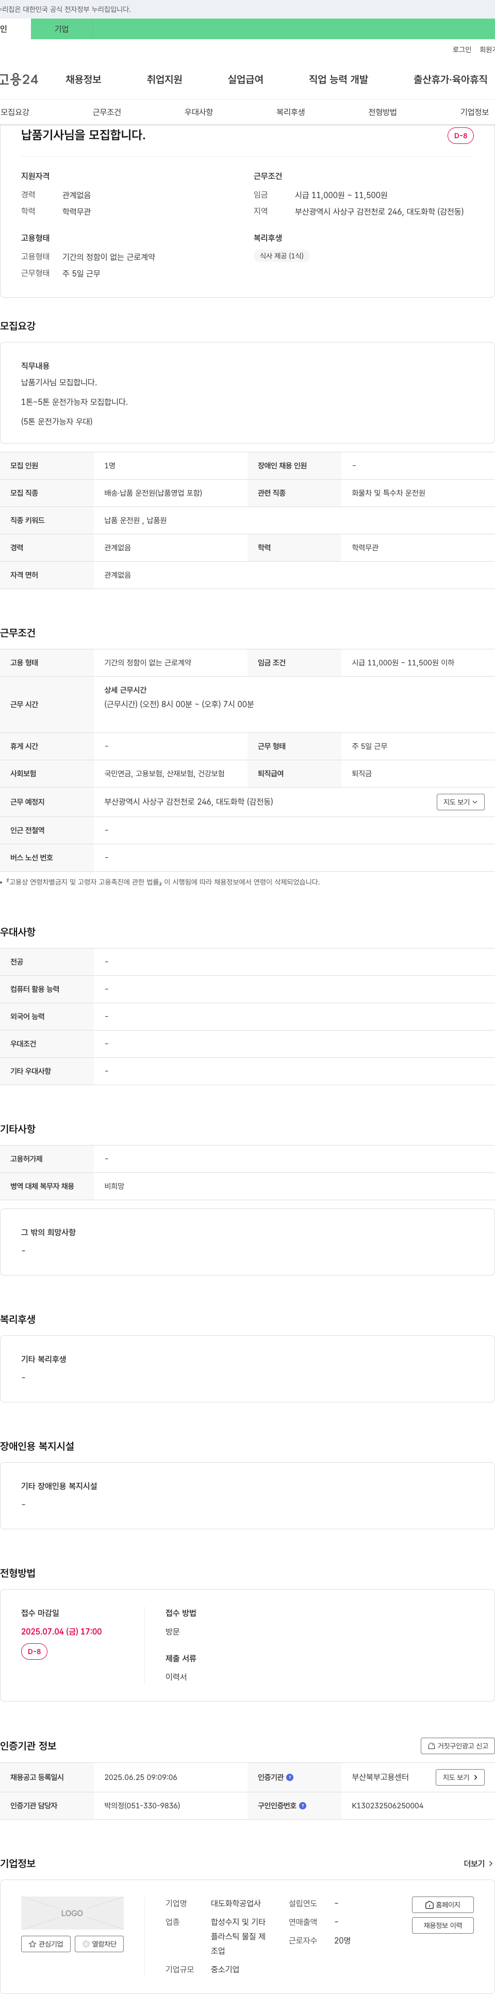Click the 식사 제공 (1식) benefit tag

point(282,255)
